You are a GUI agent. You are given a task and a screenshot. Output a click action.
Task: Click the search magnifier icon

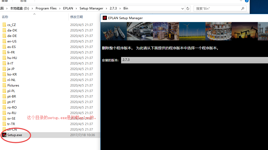(243, 8)
